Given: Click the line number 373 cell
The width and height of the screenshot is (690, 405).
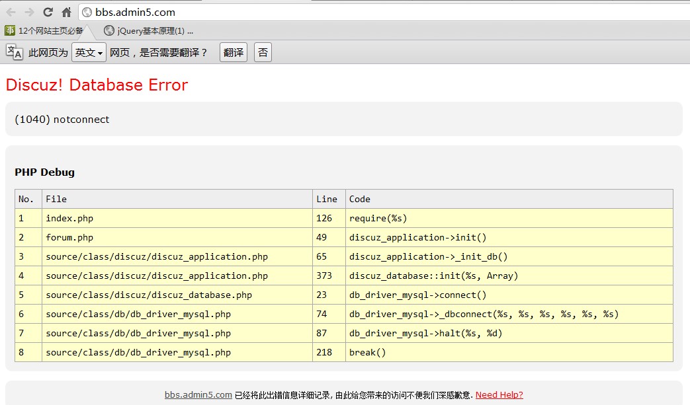Looking at the screenshot, I should 329,276.
